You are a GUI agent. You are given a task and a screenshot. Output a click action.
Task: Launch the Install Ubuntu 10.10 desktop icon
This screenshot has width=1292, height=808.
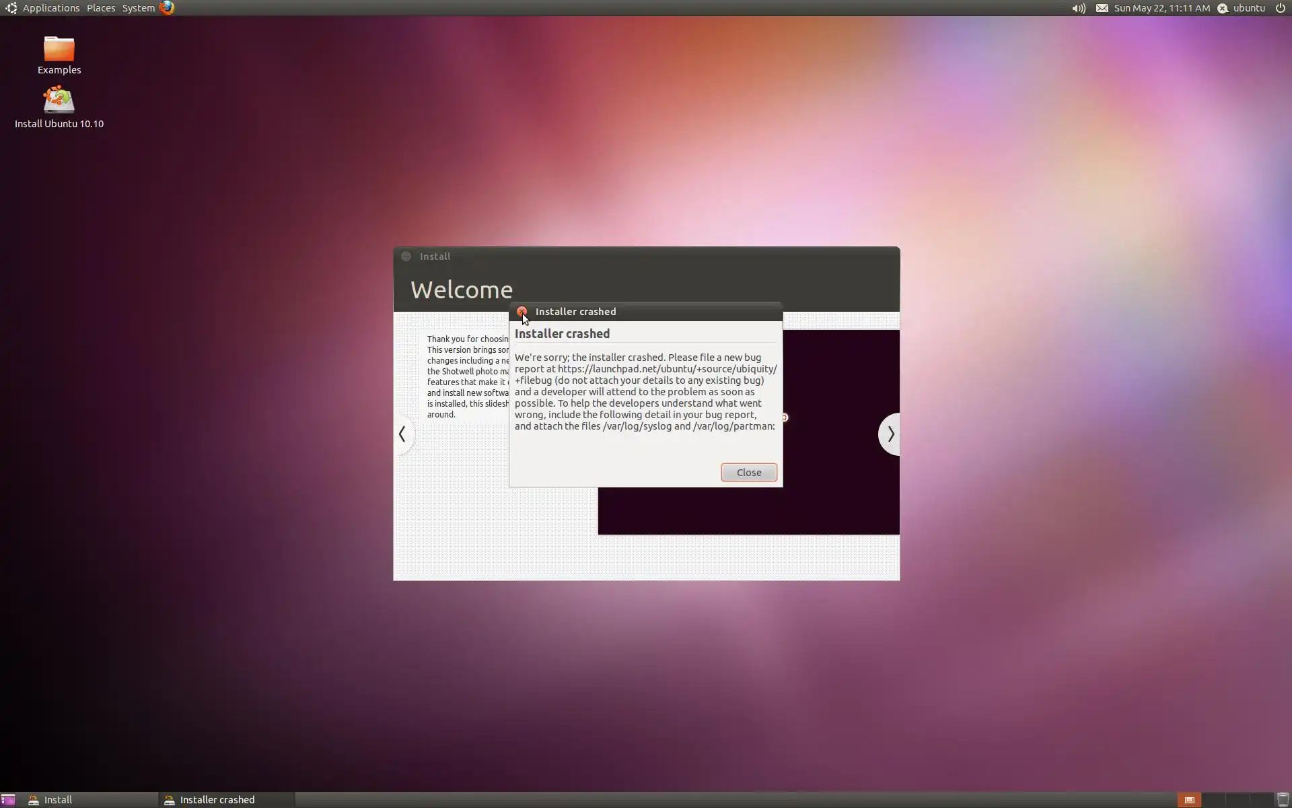pos(59,101)
